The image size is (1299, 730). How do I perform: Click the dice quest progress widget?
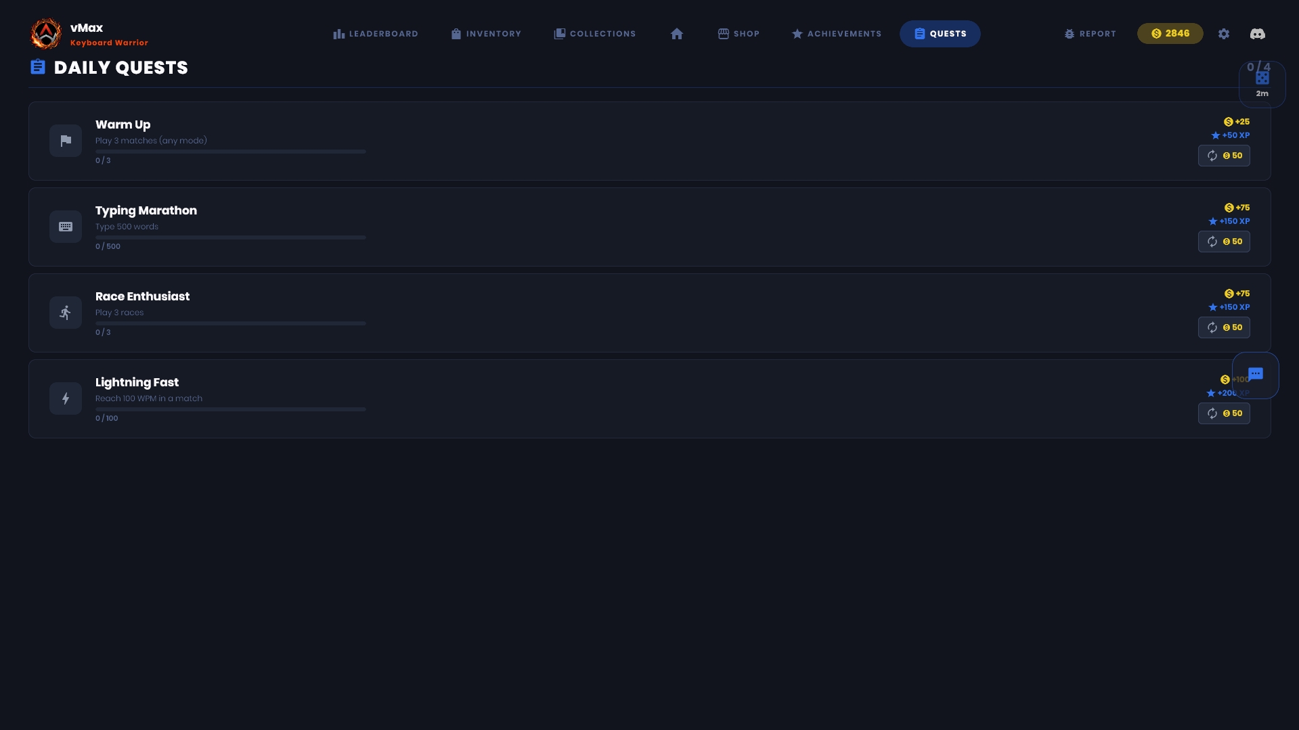click(x=1262, y=83)
